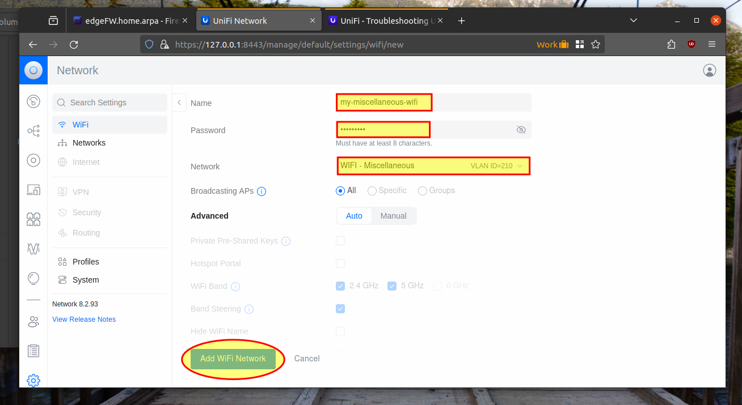Switch to the UniFi - Troubleshooting browser tab
This screenshot has width=742, height=405.
(x=387, y=20)
